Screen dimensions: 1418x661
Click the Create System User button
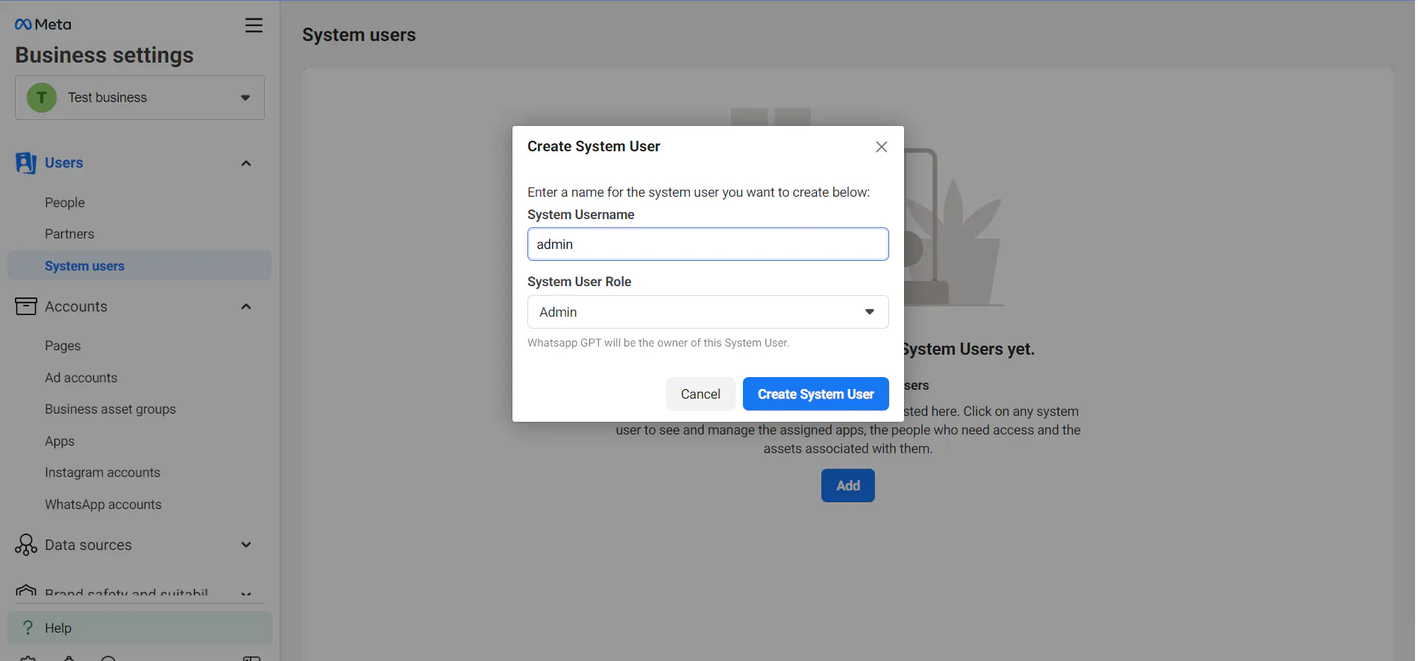(x=815, y=394)
